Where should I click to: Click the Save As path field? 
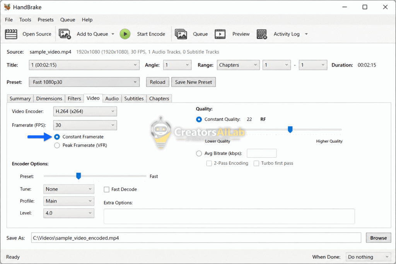pos(196,238)
